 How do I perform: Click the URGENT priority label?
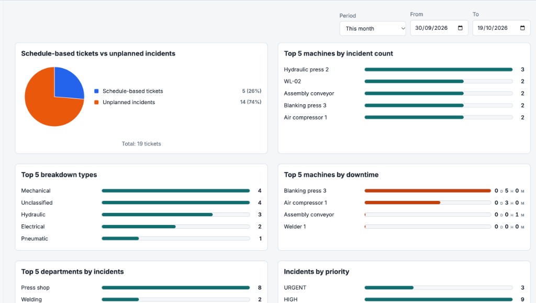coord(295,288)
